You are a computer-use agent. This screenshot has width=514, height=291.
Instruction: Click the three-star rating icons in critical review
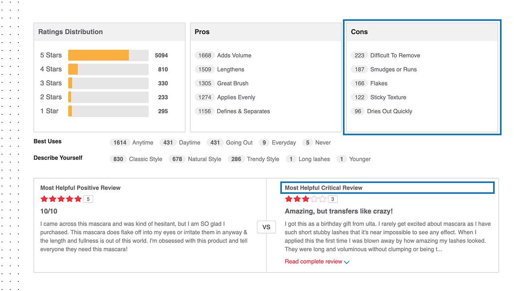click(x=306, y=199)
